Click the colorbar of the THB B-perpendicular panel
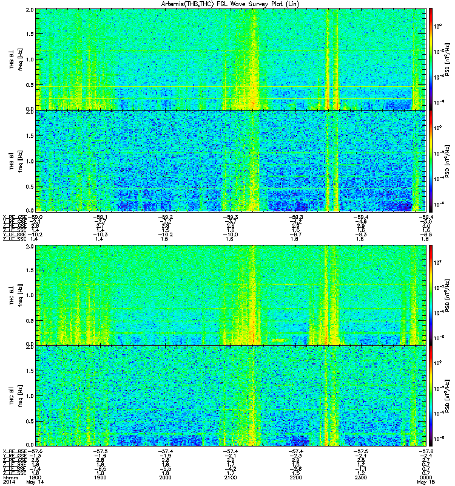455x486 pixels. pos(431,59)
